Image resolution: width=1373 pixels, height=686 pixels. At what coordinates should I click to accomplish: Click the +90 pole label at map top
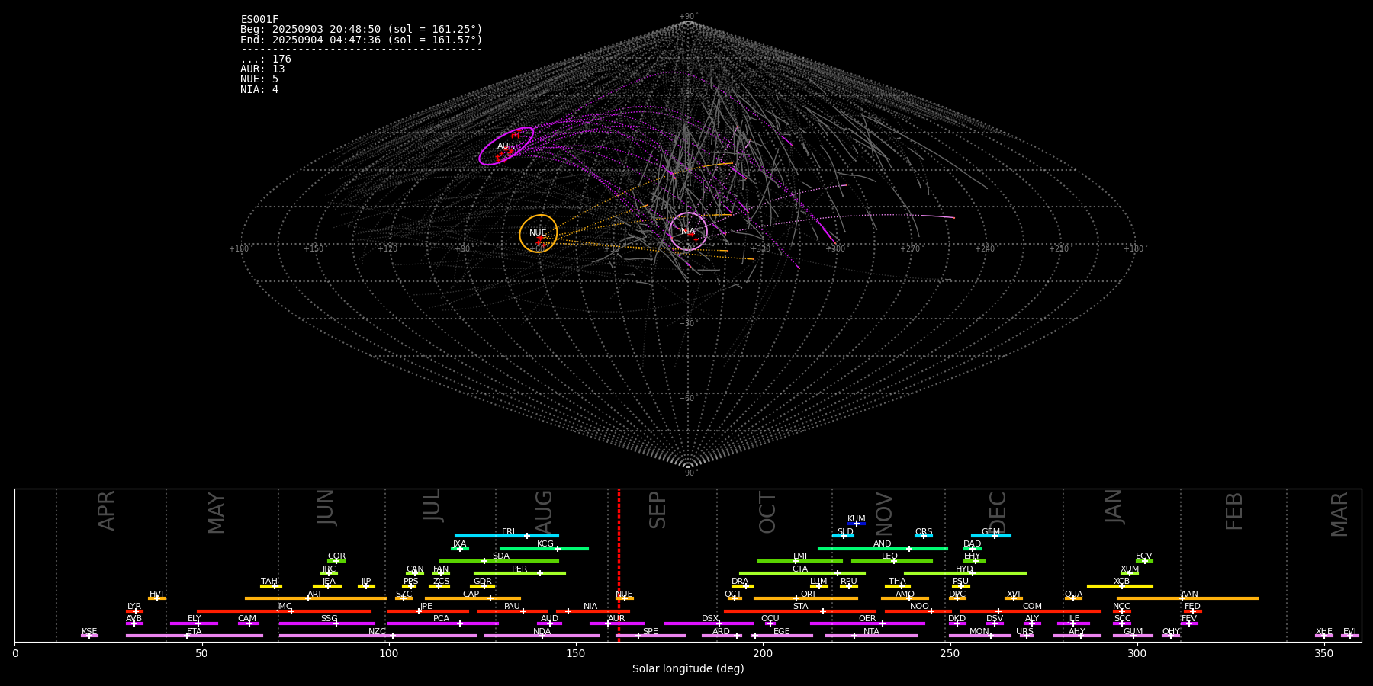[x=688, y=17]
